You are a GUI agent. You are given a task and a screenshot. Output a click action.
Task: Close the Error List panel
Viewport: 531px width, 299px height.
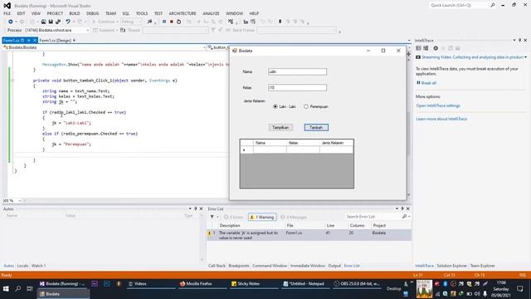(407, 208)
